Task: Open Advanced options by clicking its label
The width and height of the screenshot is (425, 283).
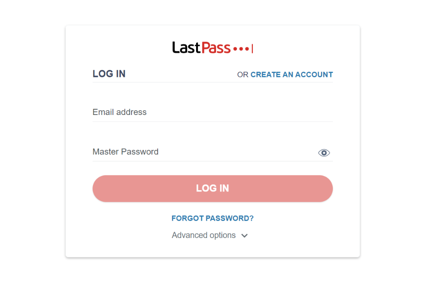Action: click(204, 235)
